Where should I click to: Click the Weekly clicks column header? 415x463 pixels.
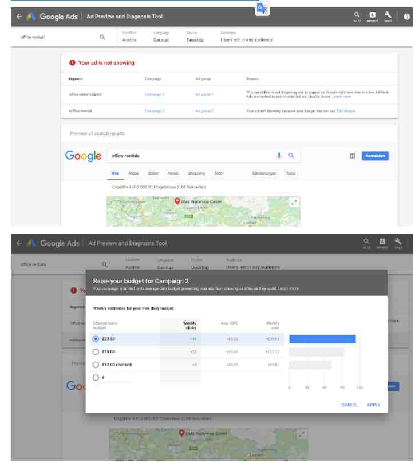(189, 325)
